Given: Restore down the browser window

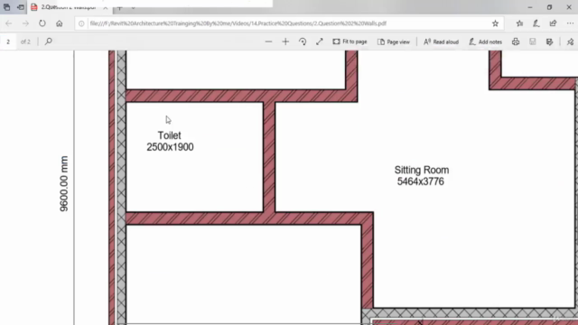Looking at the screenshot, I should pyautogui.click(x=549, y=7).
